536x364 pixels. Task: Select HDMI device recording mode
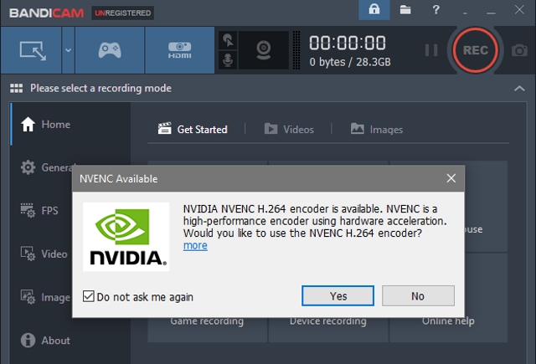180,50
